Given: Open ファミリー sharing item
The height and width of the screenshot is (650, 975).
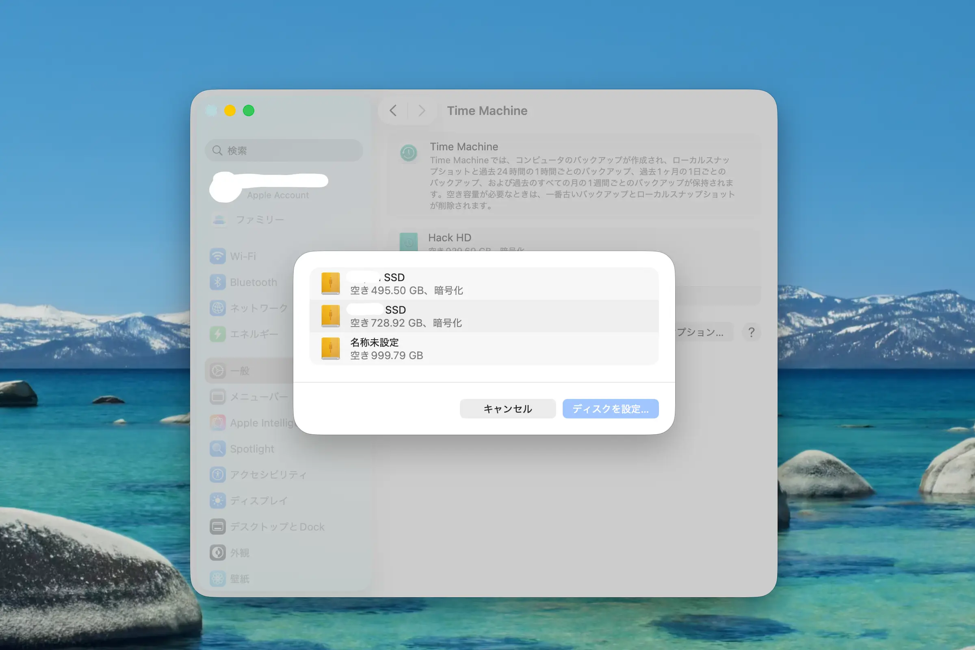Looking at the screenshot, I should (260, 219).
